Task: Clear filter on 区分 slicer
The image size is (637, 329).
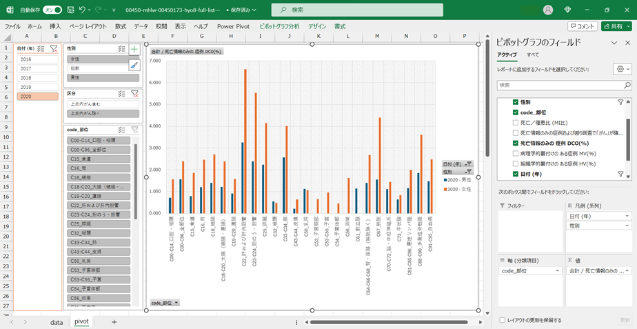Action: point(134,93)
